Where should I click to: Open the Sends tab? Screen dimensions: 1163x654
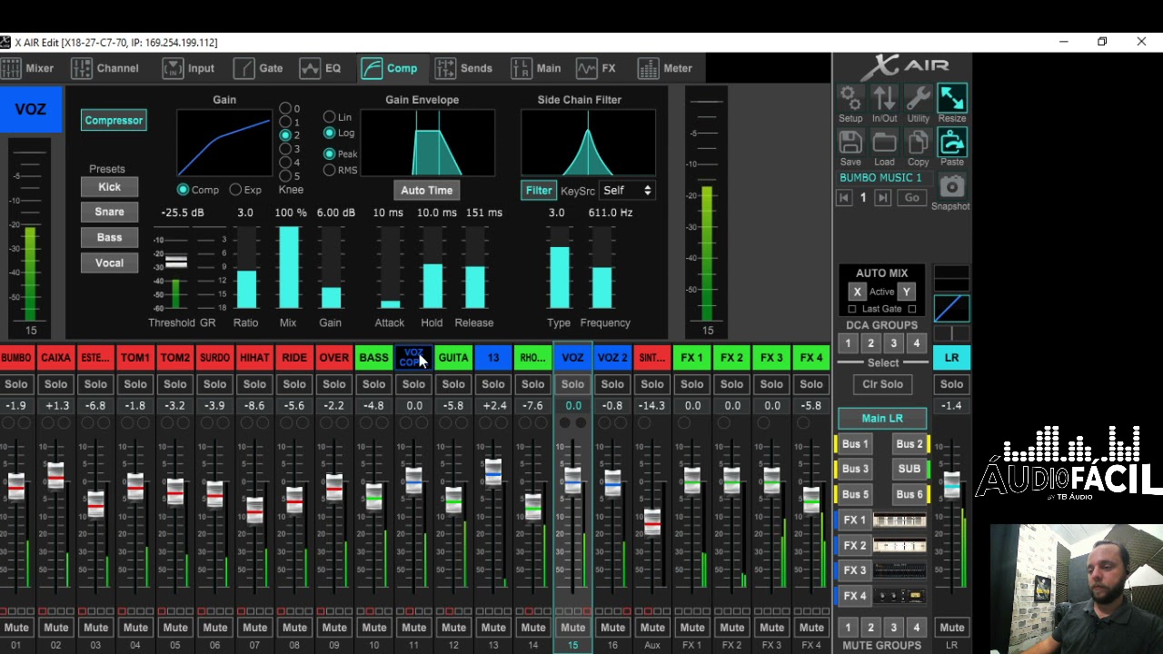(x=463, y=68)
